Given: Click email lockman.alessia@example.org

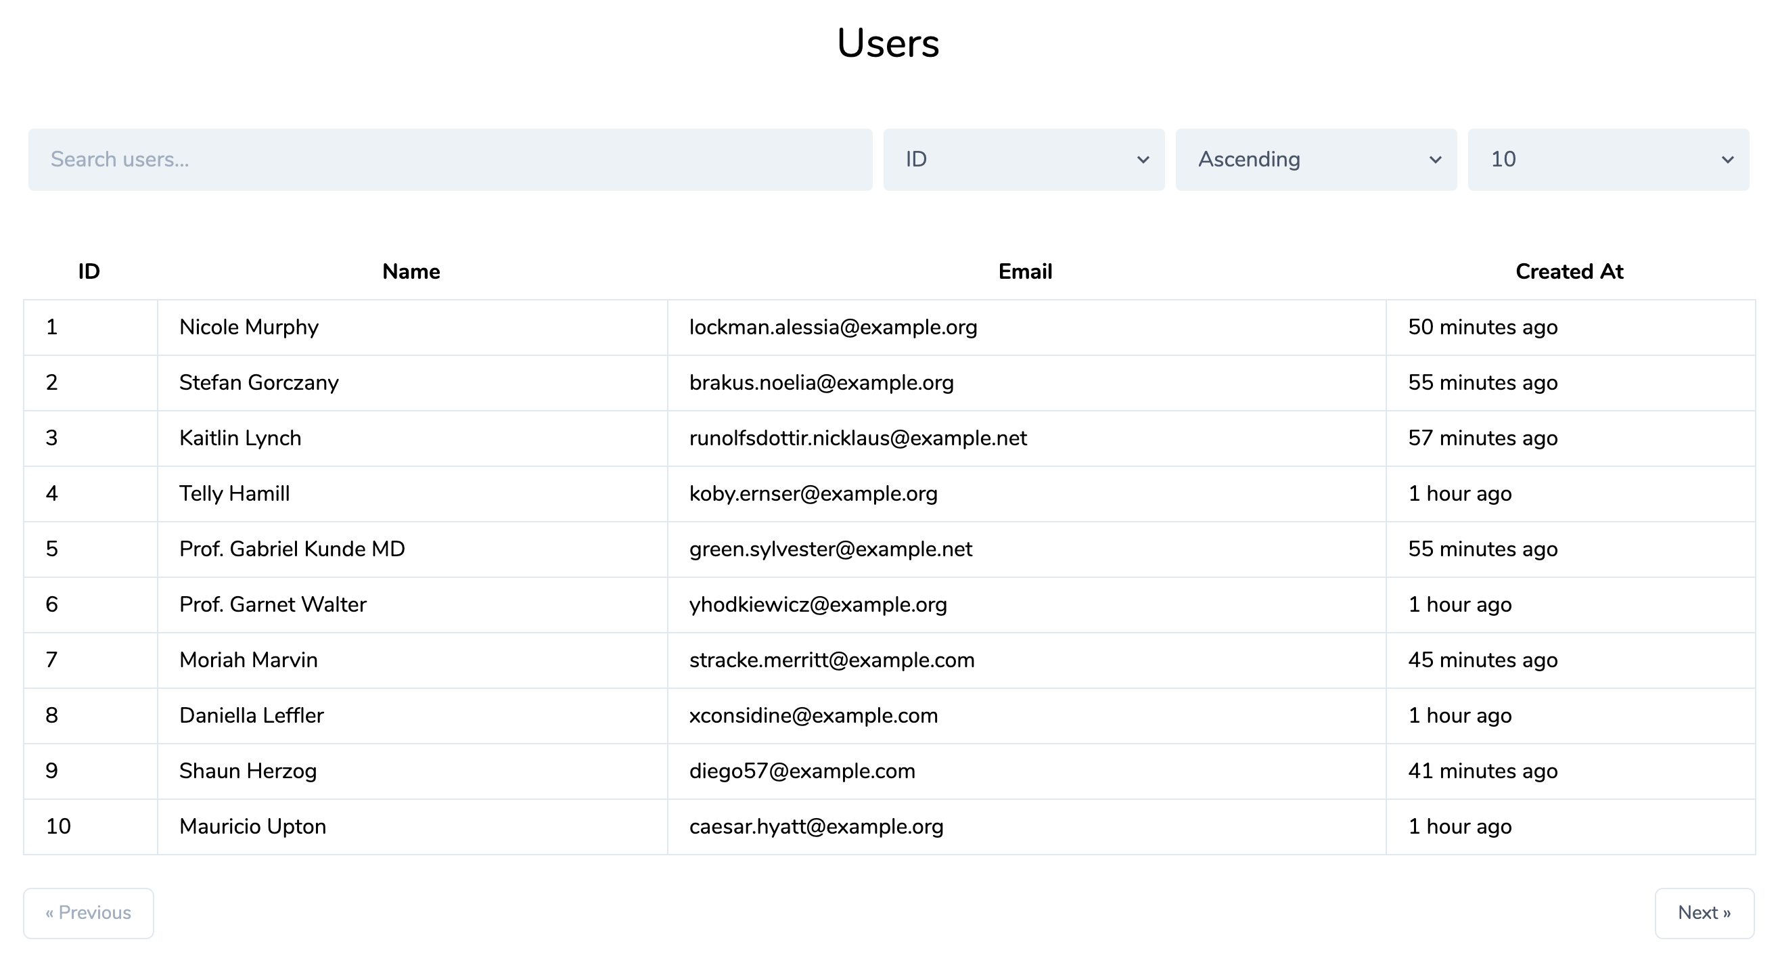Looking at the screenshot, I should tap(833, 327).
